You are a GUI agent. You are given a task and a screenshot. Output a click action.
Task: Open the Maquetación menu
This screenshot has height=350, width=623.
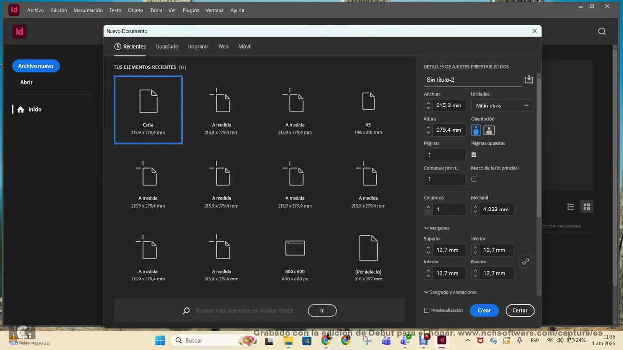coord(88,10)
